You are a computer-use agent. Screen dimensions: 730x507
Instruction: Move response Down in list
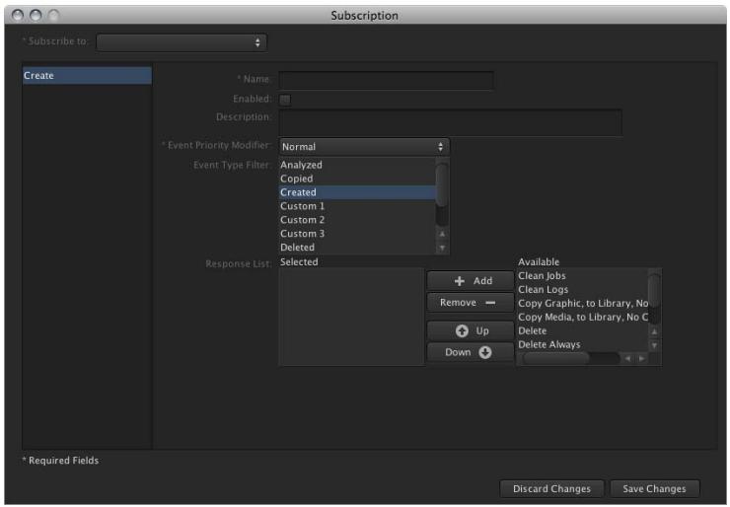click(471, 352)
